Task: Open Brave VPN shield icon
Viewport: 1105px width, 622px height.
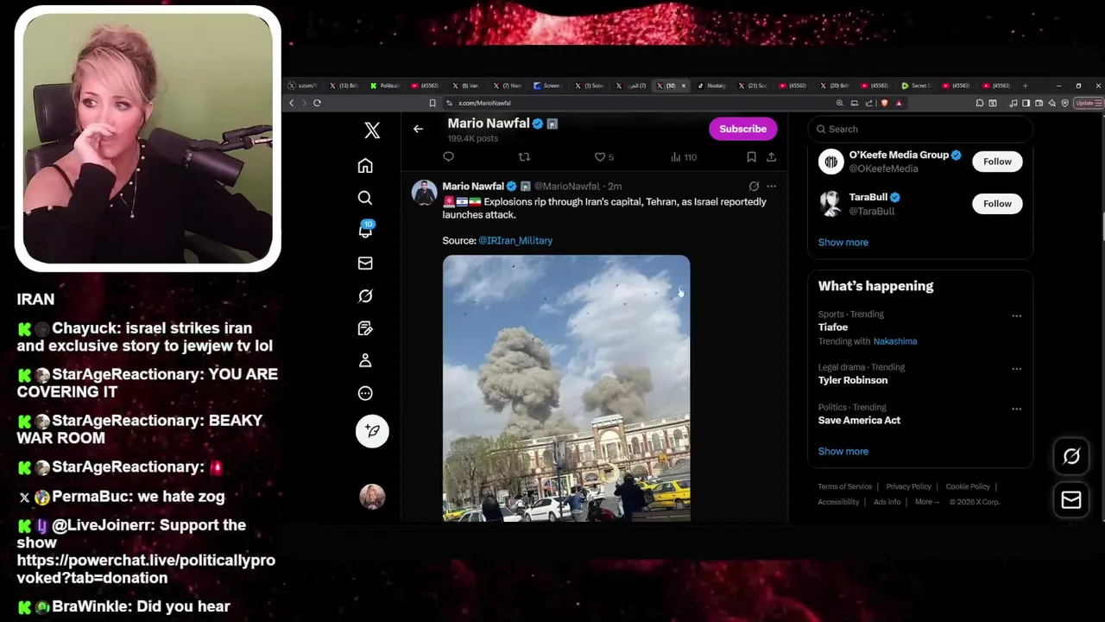Action: [1065, 103]
